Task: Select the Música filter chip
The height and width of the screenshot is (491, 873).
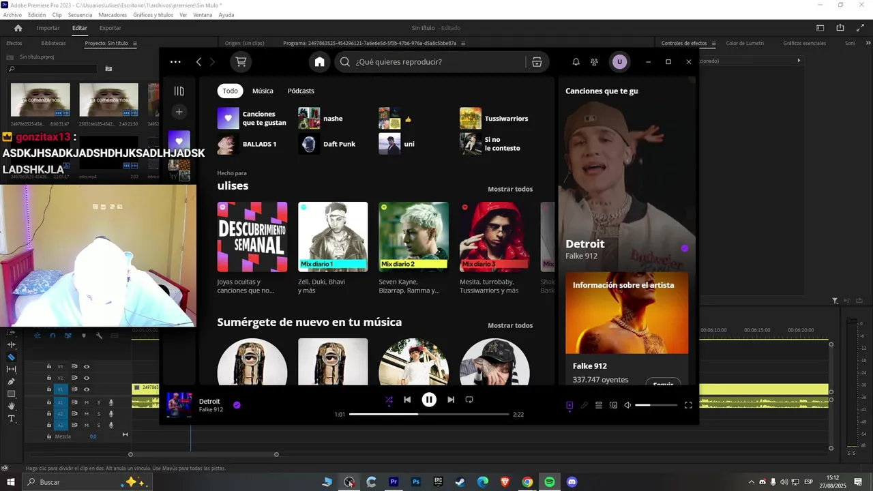Action: 263,91
